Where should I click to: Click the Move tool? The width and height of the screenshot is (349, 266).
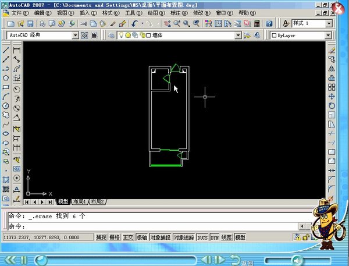point(332,97)
